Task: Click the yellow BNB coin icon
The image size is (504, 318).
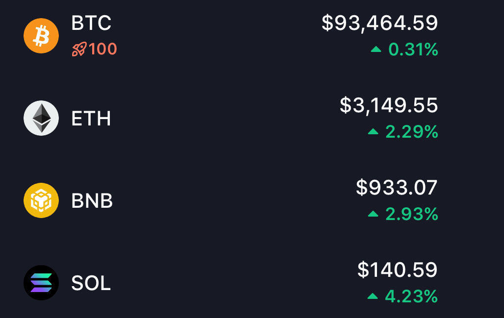Action: coord(41,200)
